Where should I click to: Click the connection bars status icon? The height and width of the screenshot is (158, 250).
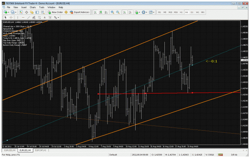click(x=220, y=155)
